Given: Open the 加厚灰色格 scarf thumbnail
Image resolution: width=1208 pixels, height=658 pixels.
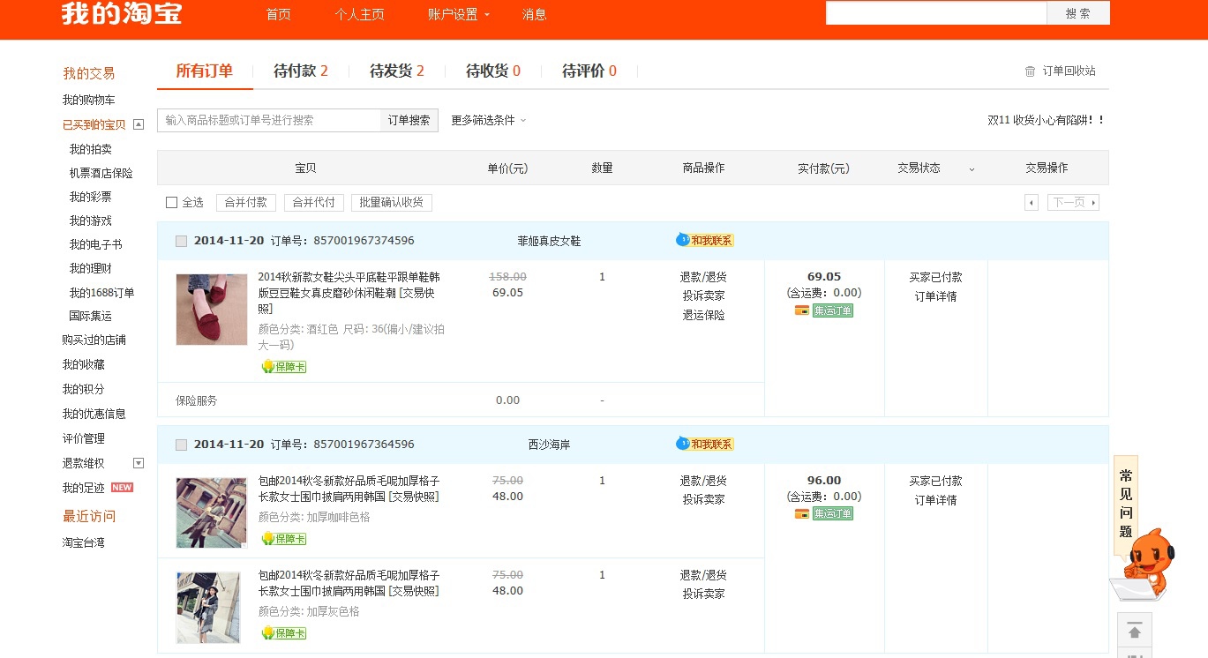Looking at the screenshot, I should click(x=208, y=608).
